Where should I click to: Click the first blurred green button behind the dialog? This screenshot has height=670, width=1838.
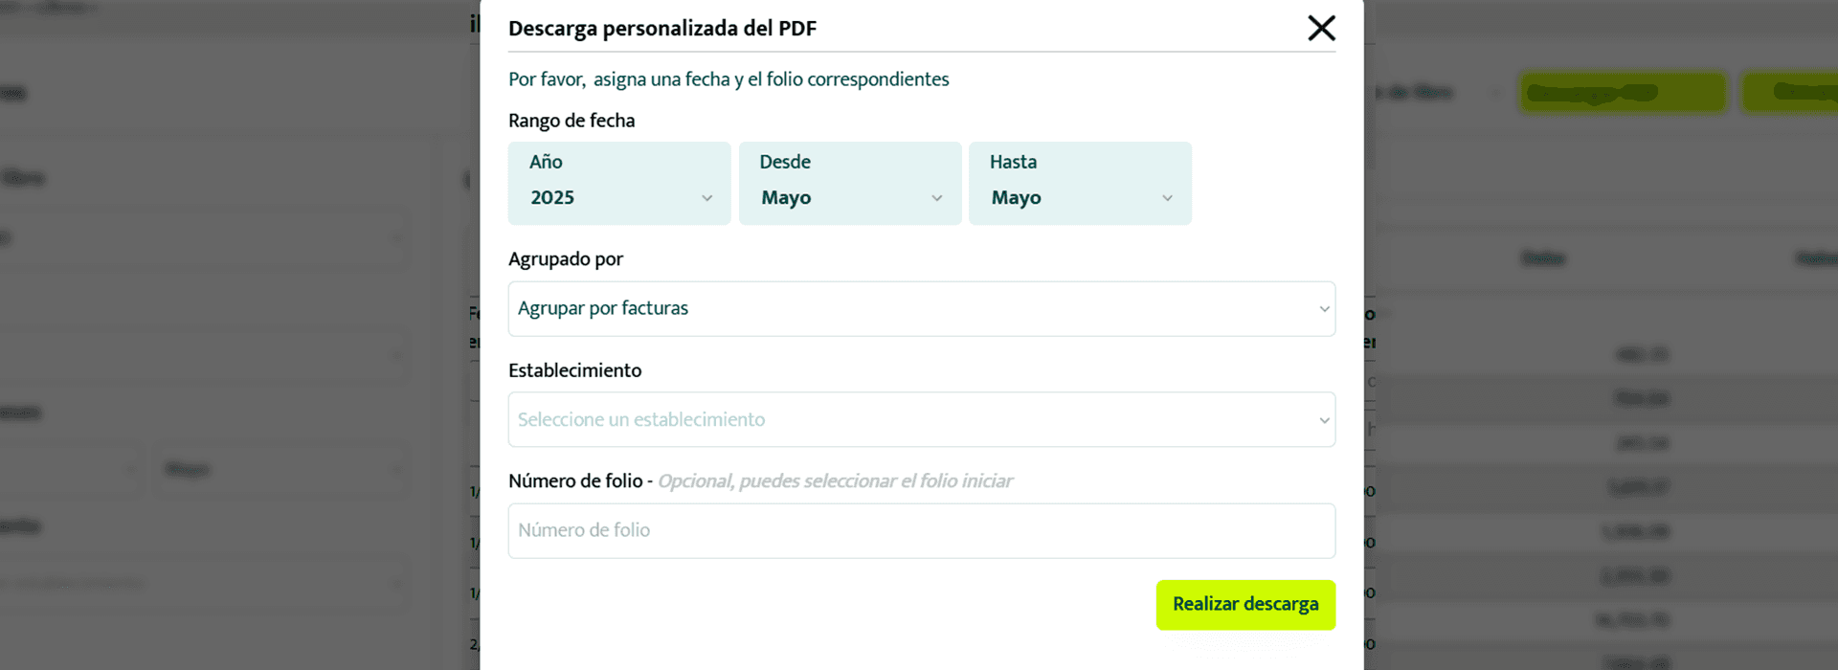point(1623,93)
